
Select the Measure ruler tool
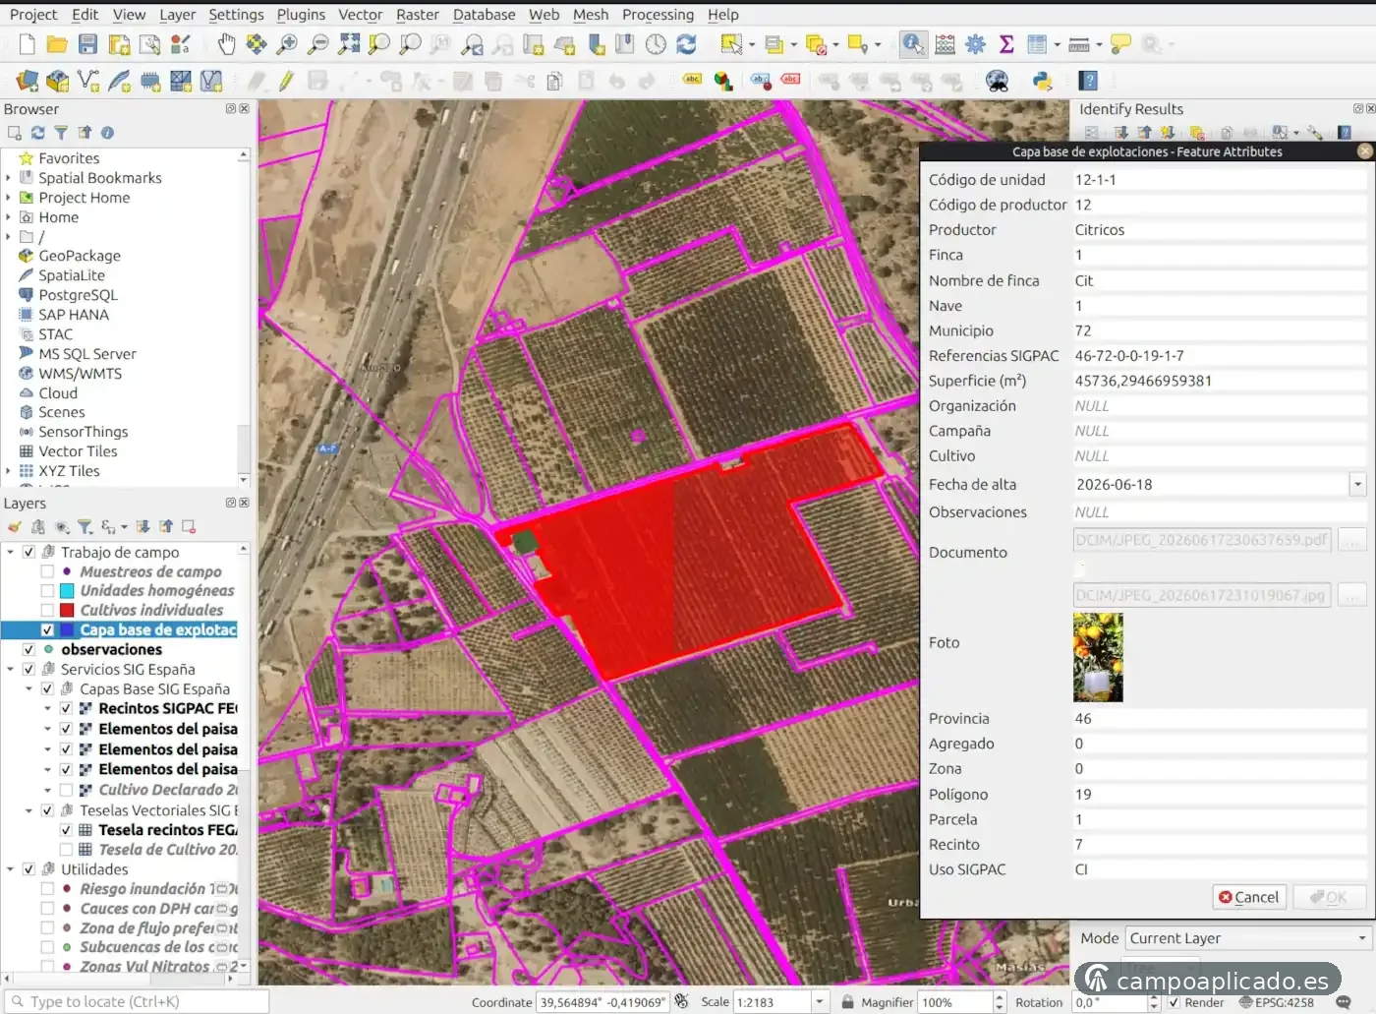(x=1078, y=44)
